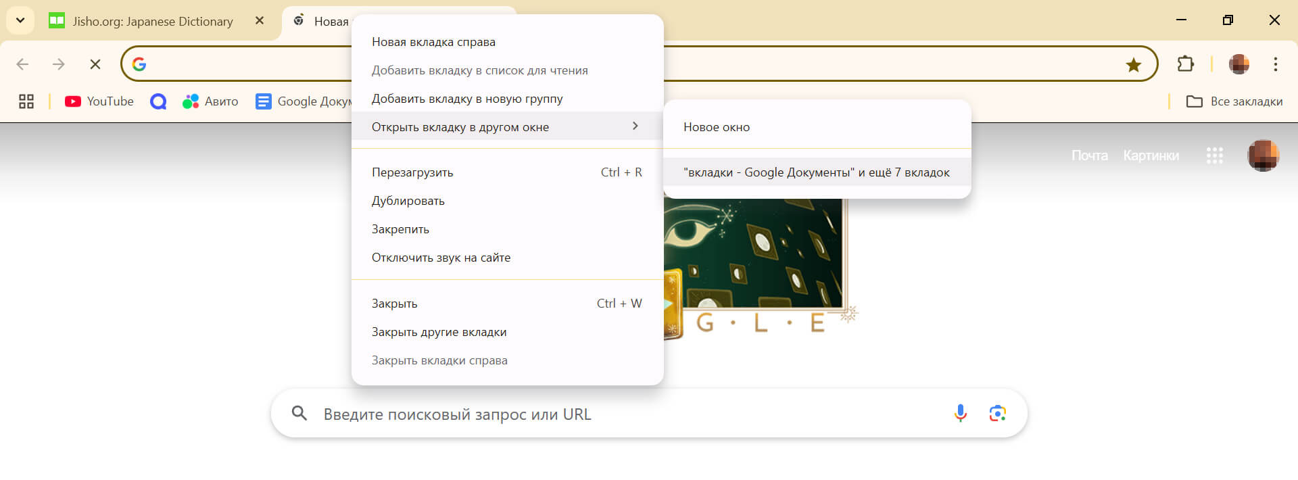The height and width of the screenshot is (480, 1298).
Task: Open the Google account avatar on the page
Action: coord(1263,155)
